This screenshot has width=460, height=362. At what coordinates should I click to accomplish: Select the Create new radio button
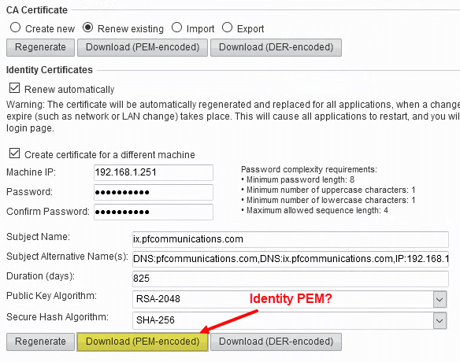pyautogui.click(x=15, y=28)
